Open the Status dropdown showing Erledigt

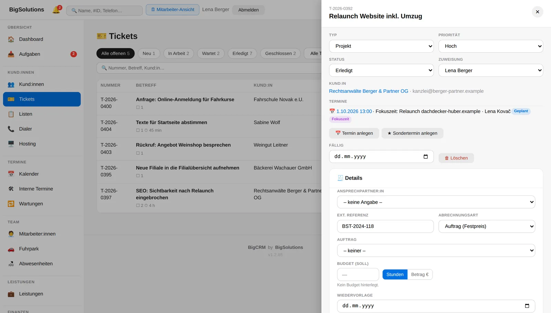381,70
